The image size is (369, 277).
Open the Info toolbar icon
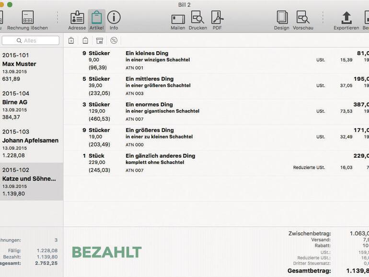pyautogui.click(x=114, y=17)
